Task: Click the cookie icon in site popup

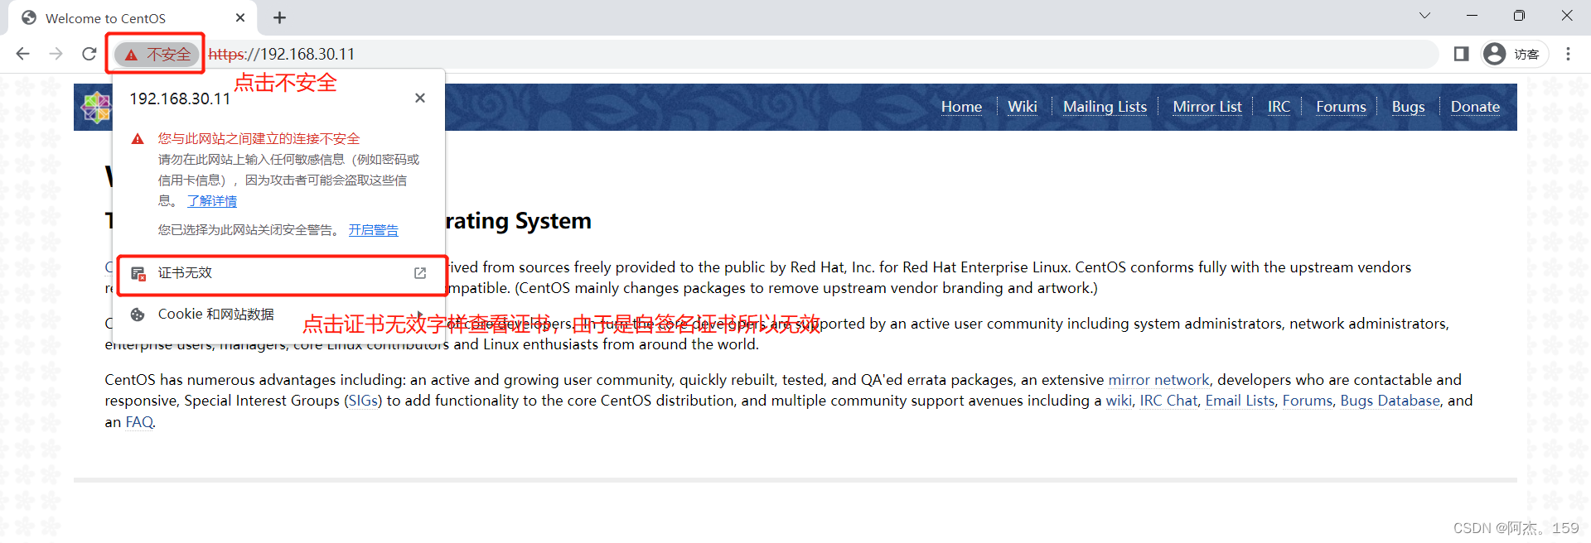Action: point(138,315)
